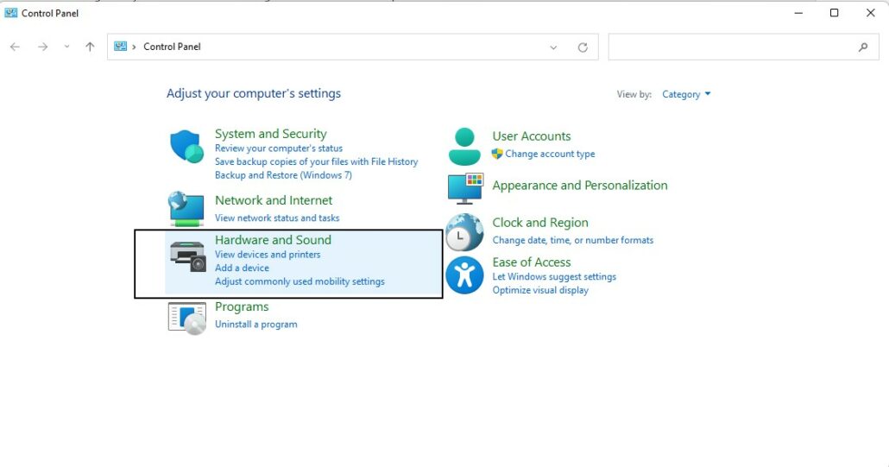Click Change date, time, or number formats
This screenshot has height=467, width=889.
point(572,240)
